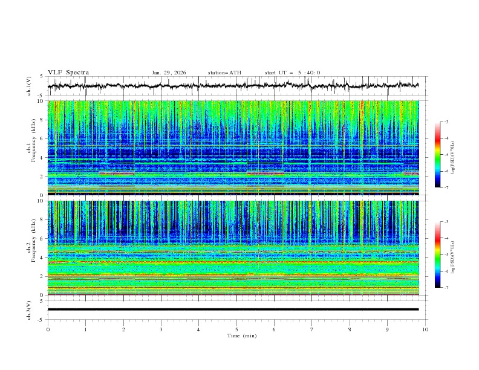This screenshot has width=479, height=370.
Task: Click the ch.3 flat black signal trace
Action: (x=233, y=310)
